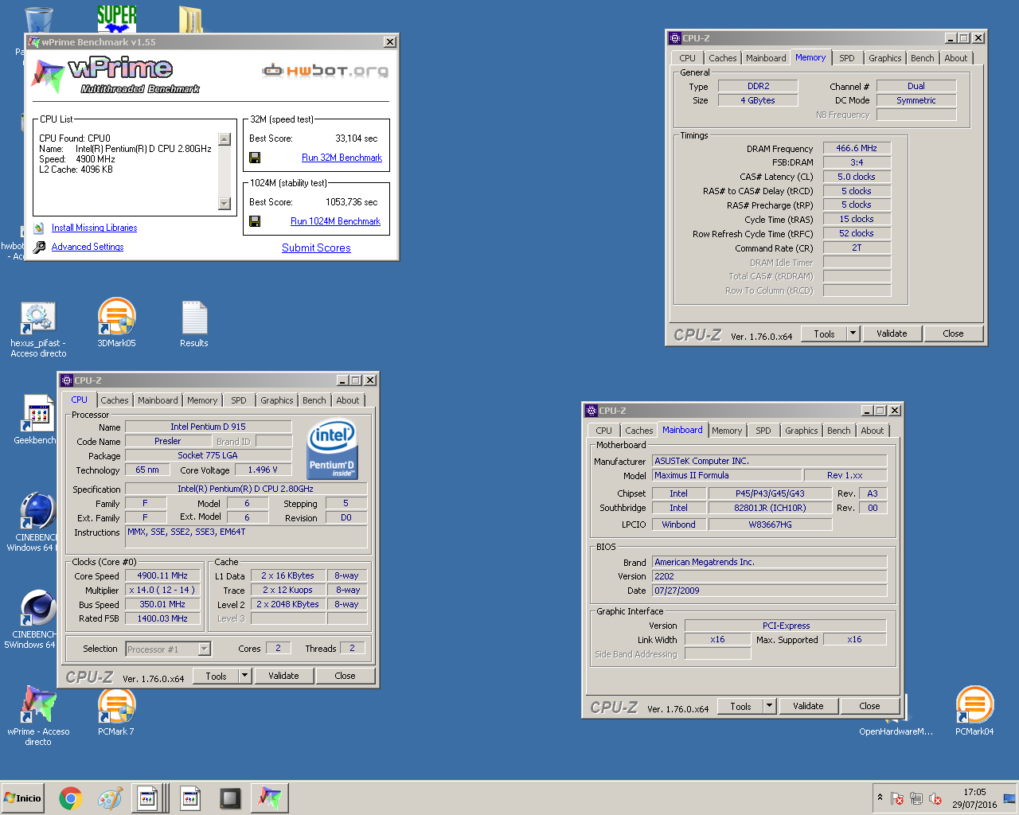
Task: Open the Processor #1 selection dropdown
Action: 204,649
